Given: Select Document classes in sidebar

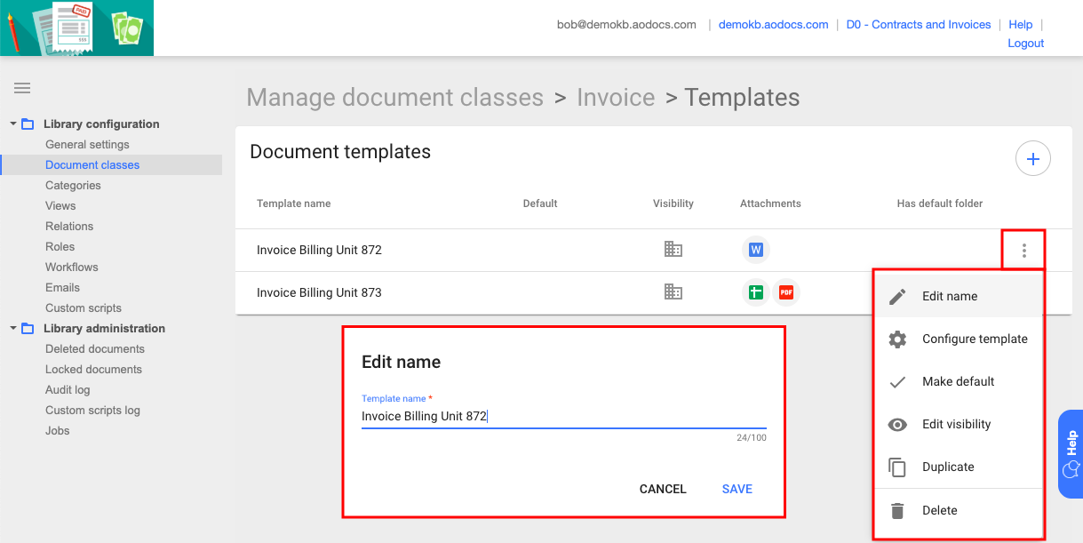Looking at the screenshot, I should point(92,164).
